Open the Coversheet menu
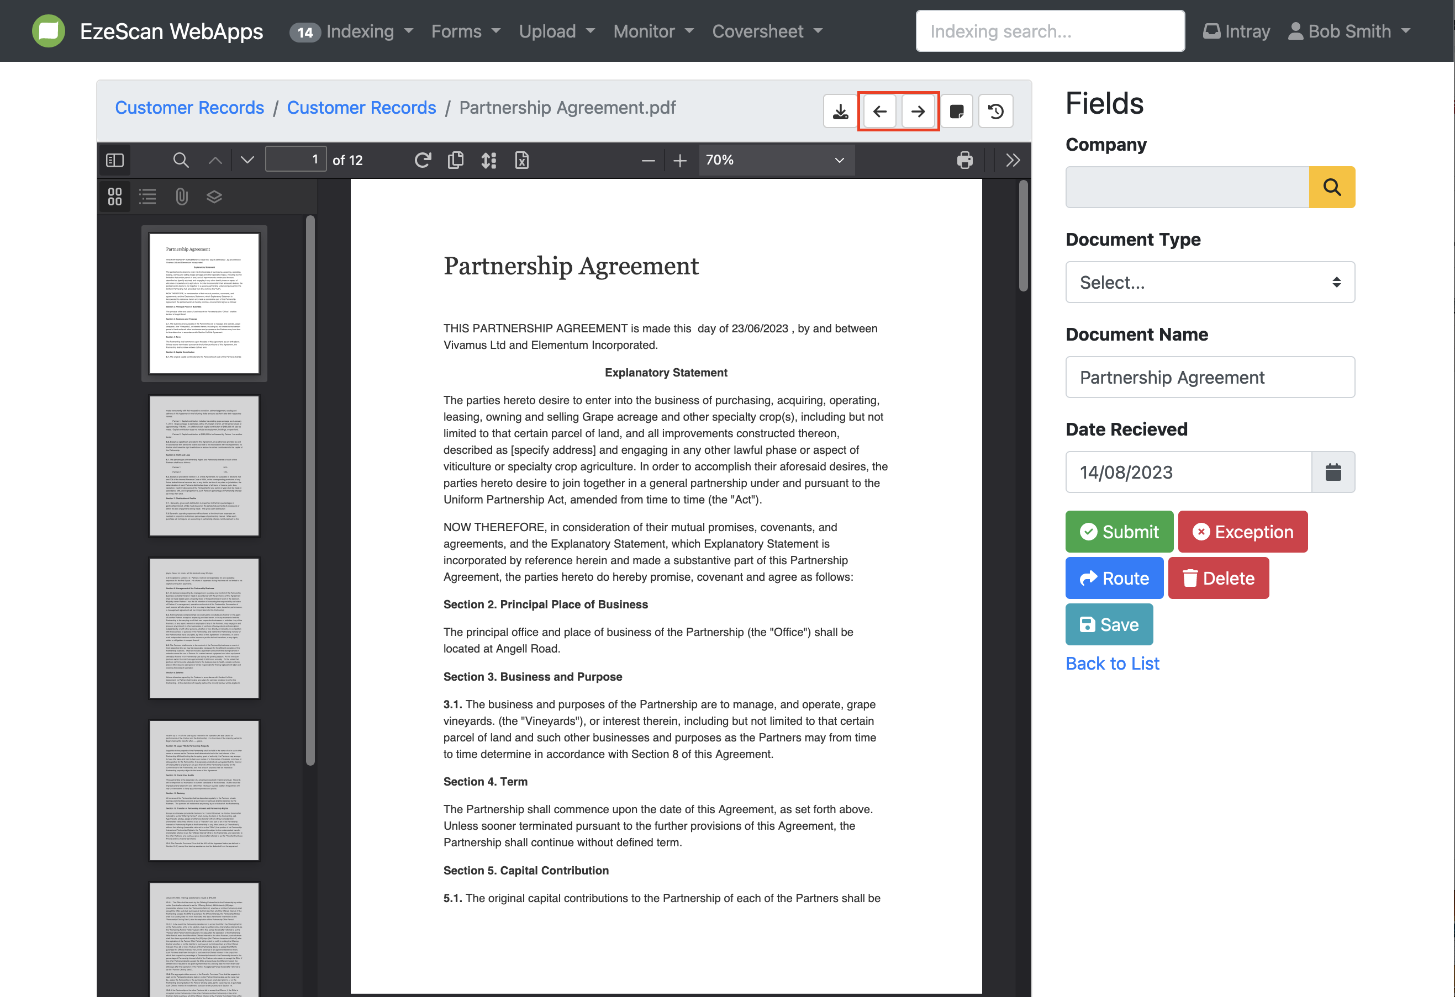1455x997 pixels. pyautogui.click(x=767, y=31)
